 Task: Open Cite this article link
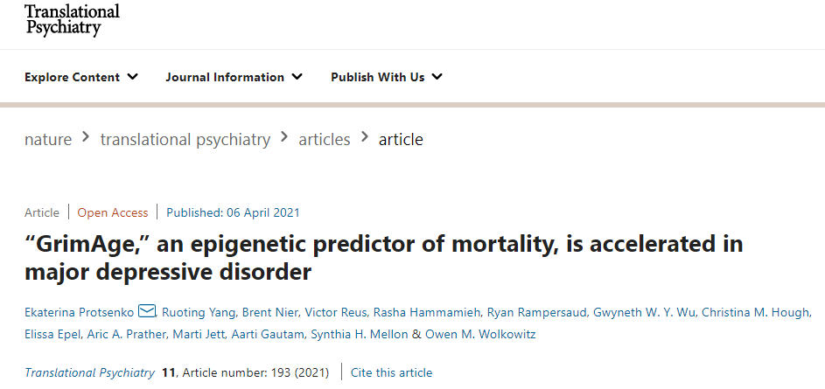click(x=391, y=372)
